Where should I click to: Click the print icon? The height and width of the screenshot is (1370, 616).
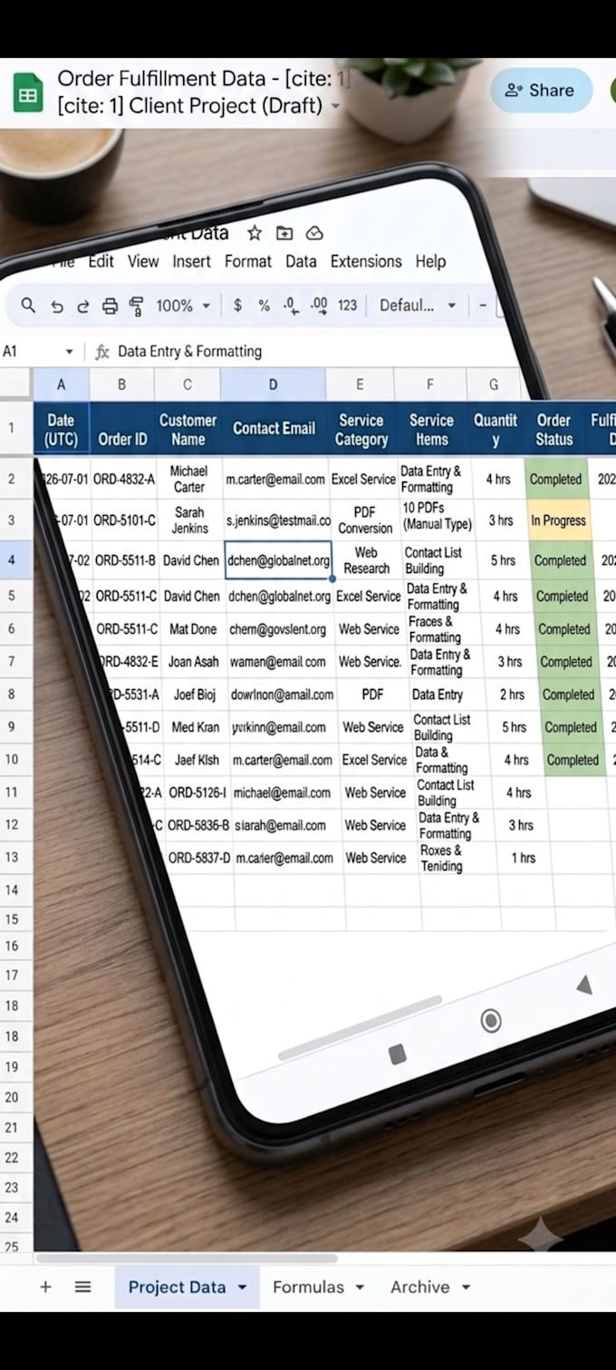[110, 306]
